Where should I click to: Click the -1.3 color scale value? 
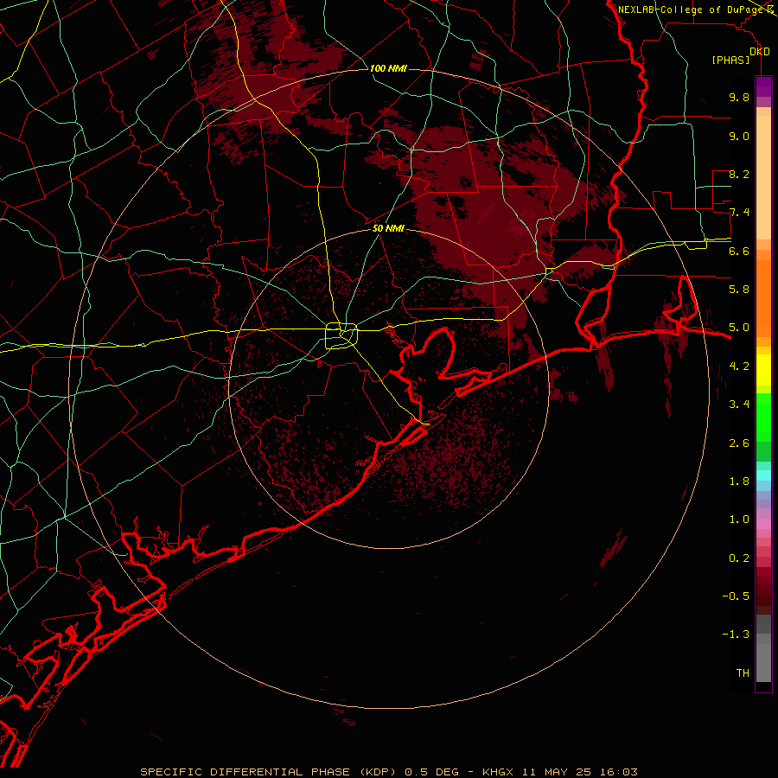pyautogui.click(x=736, y=635)
